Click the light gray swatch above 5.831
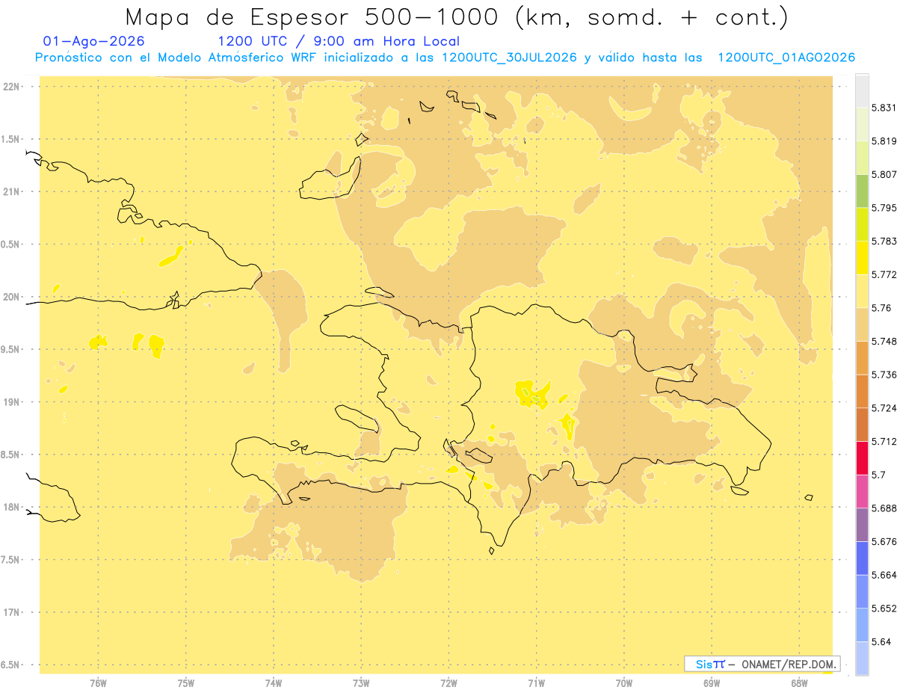The width and height of the screenshot is (897, 693). tap(862, 90)
